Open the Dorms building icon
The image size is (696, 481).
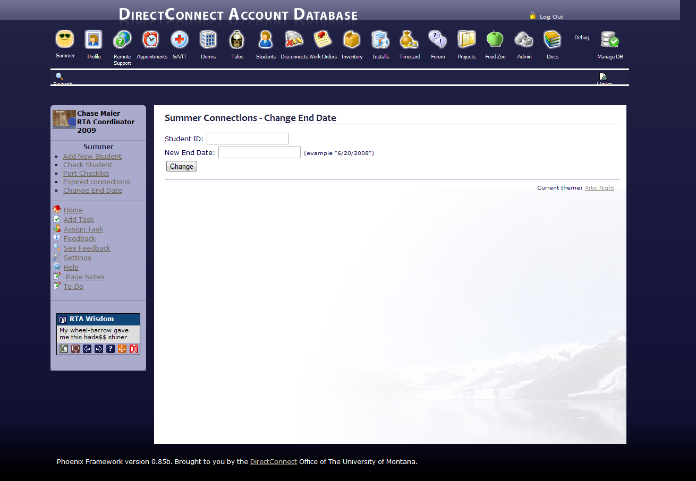click(x=208, y=39)
